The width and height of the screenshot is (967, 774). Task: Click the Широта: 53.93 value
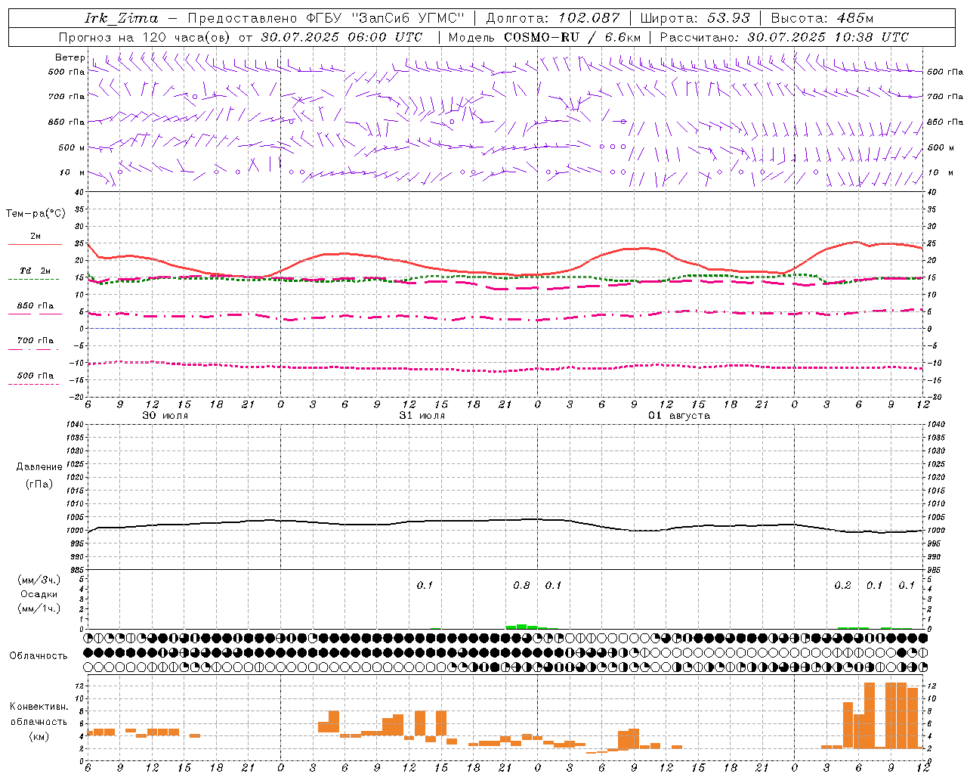[x=695, y=18]
